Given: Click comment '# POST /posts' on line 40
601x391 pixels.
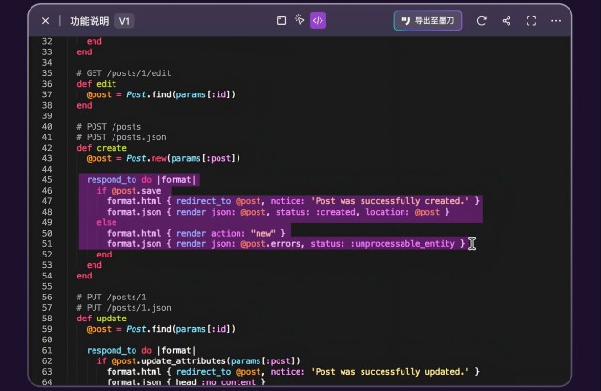Looking at the screenshot, I should [x=109, y=127].
